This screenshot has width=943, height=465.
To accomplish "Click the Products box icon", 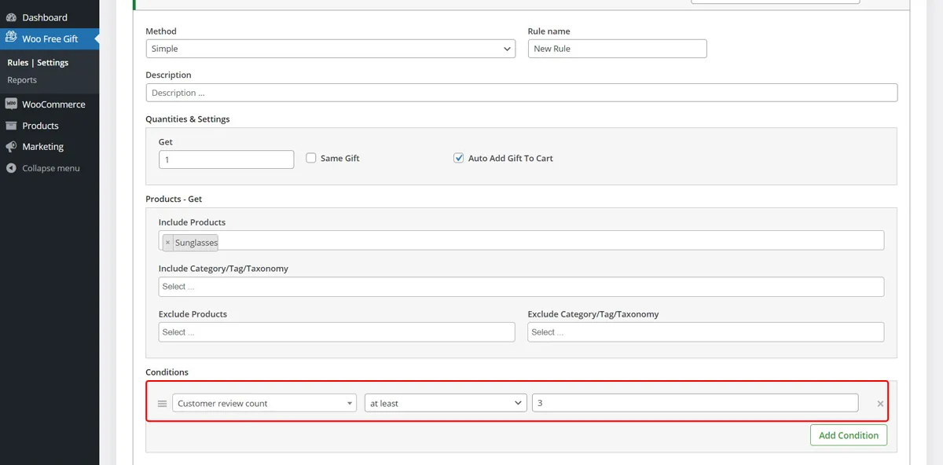I will (11, 126).
